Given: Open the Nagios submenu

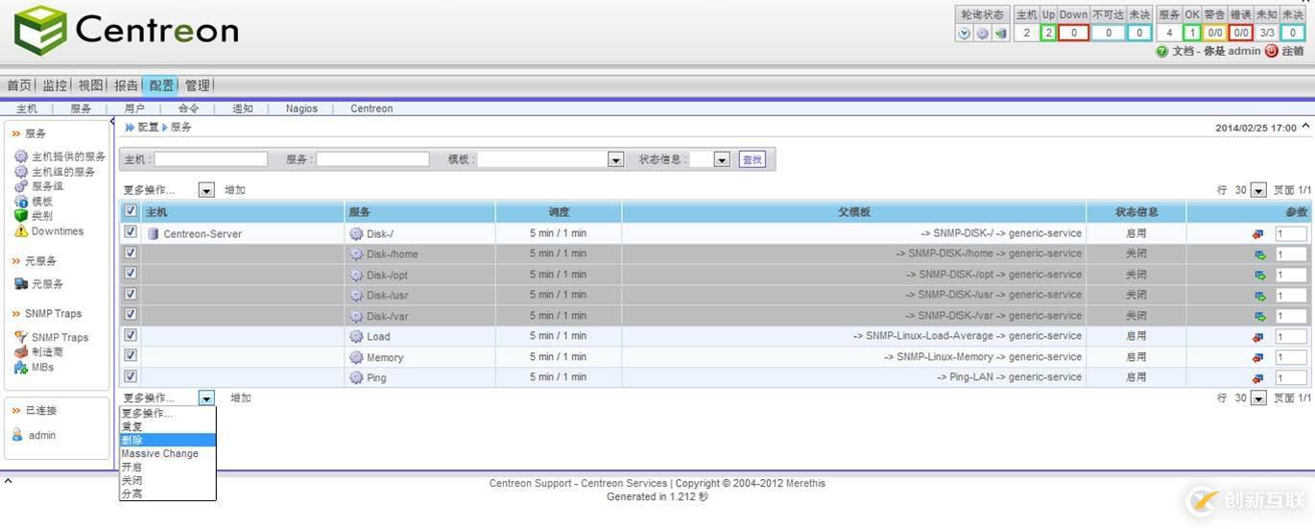Looking at the screenshot, I should tap(301, 108).
